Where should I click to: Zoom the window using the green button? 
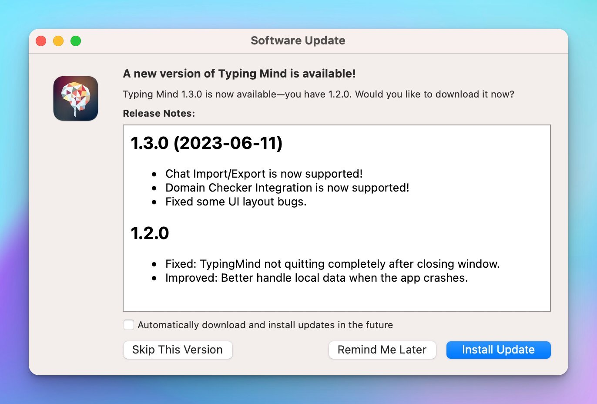(76, 41)
